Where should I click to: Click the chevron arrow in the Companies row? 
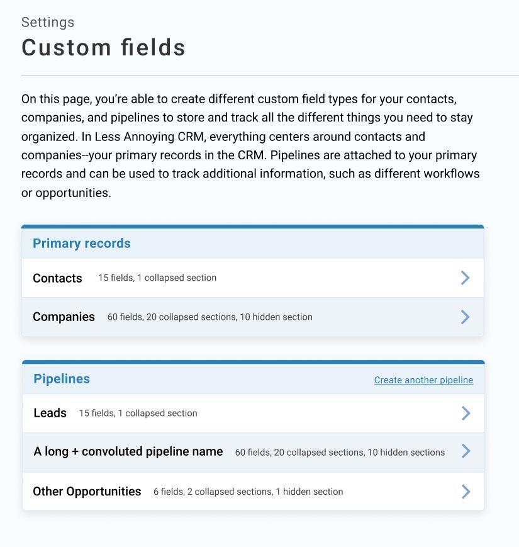[465, 317]
